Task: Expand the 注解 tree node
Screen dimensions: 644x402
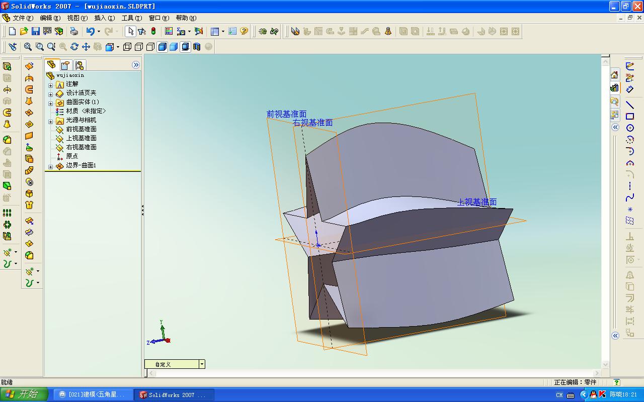Action: point(50,84)
